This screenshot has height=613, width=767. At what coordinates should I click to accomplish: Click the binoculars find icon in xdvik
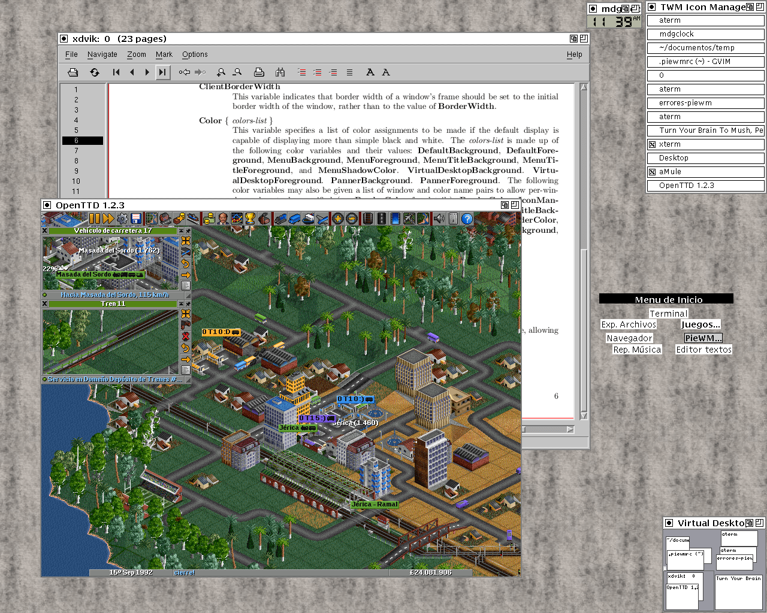pos(280,72)
